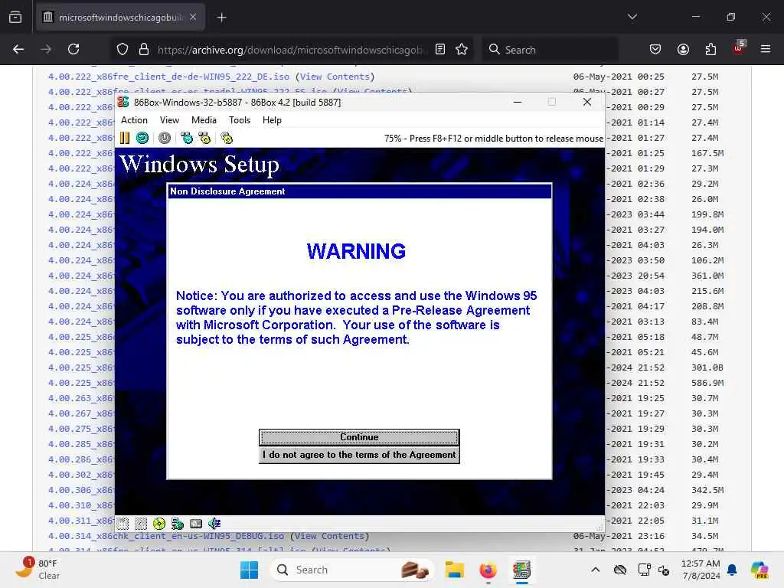Screen dimensions: 784x588
Task: Open the clock showing 12:57 AM
Action: tap(701, 570)
